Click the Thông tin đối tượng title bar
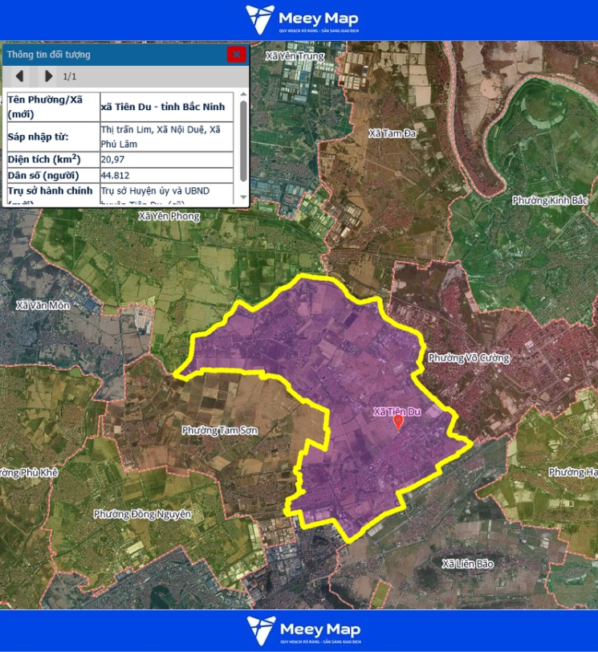The image size is (598, 652). (112, 55)
